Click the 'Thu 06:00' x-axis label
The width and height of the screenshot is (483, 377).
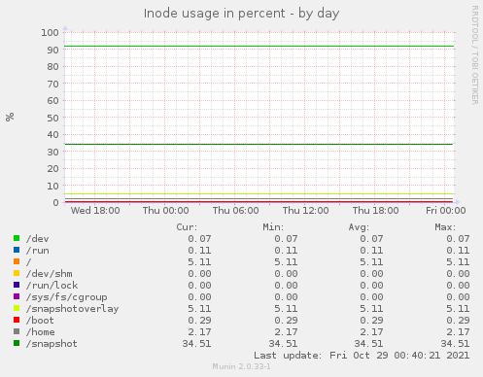pyautogui.click(x=235, y=211)
